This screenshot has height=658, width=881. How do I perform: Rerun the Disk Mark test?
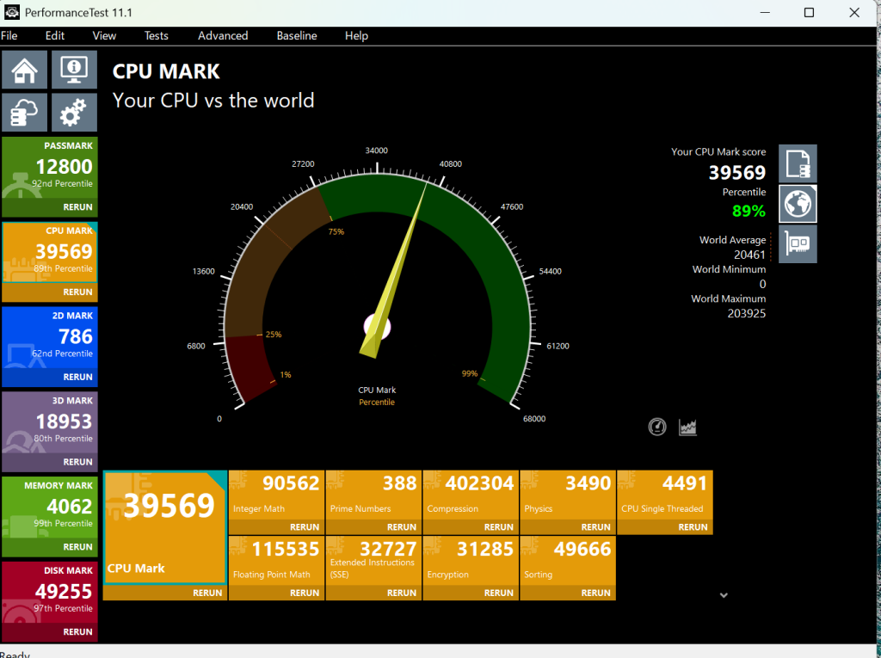pos(77,632)
